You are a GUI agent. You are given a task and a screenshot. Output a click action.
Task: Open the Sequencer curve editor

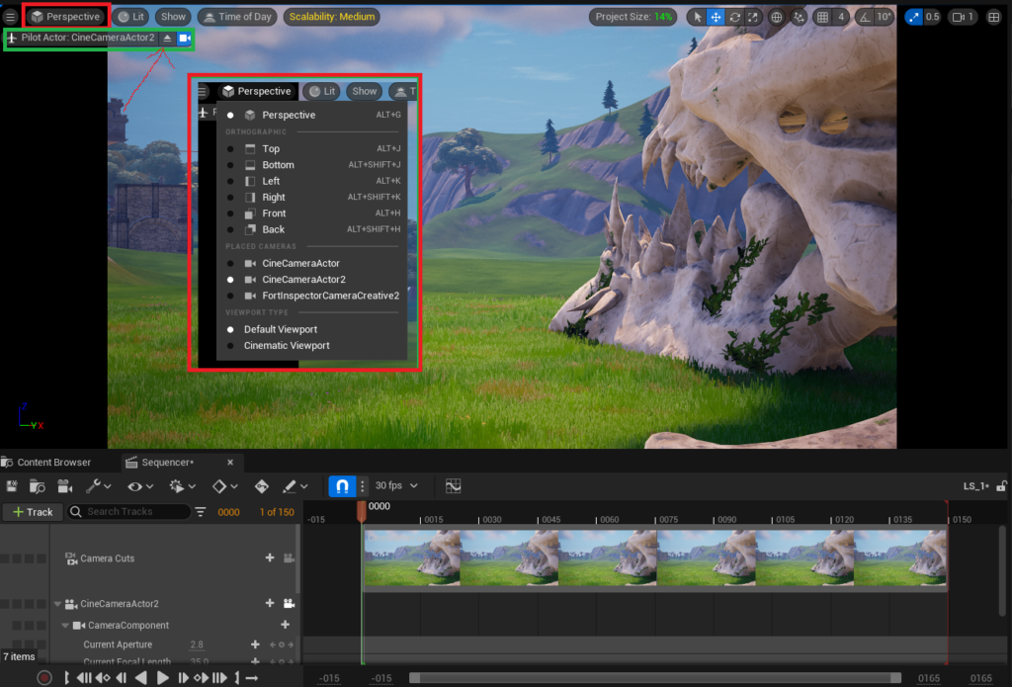[x=453, y=486]
